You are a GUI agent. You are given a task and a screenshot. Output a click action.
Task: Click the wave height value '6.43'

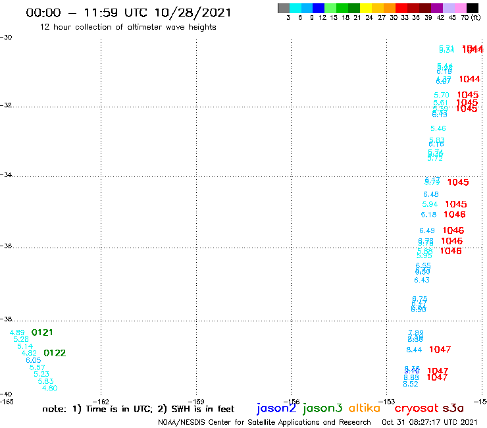[x=422, y=281]
